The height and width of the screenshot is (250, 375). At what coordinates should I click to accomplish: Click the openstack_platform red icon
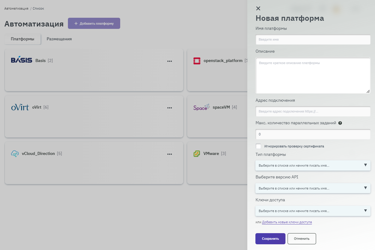[197, 61]
